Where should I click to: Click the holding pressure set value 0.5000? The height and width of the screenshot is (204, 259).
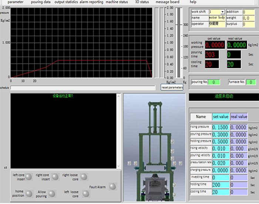coord(221,142)
